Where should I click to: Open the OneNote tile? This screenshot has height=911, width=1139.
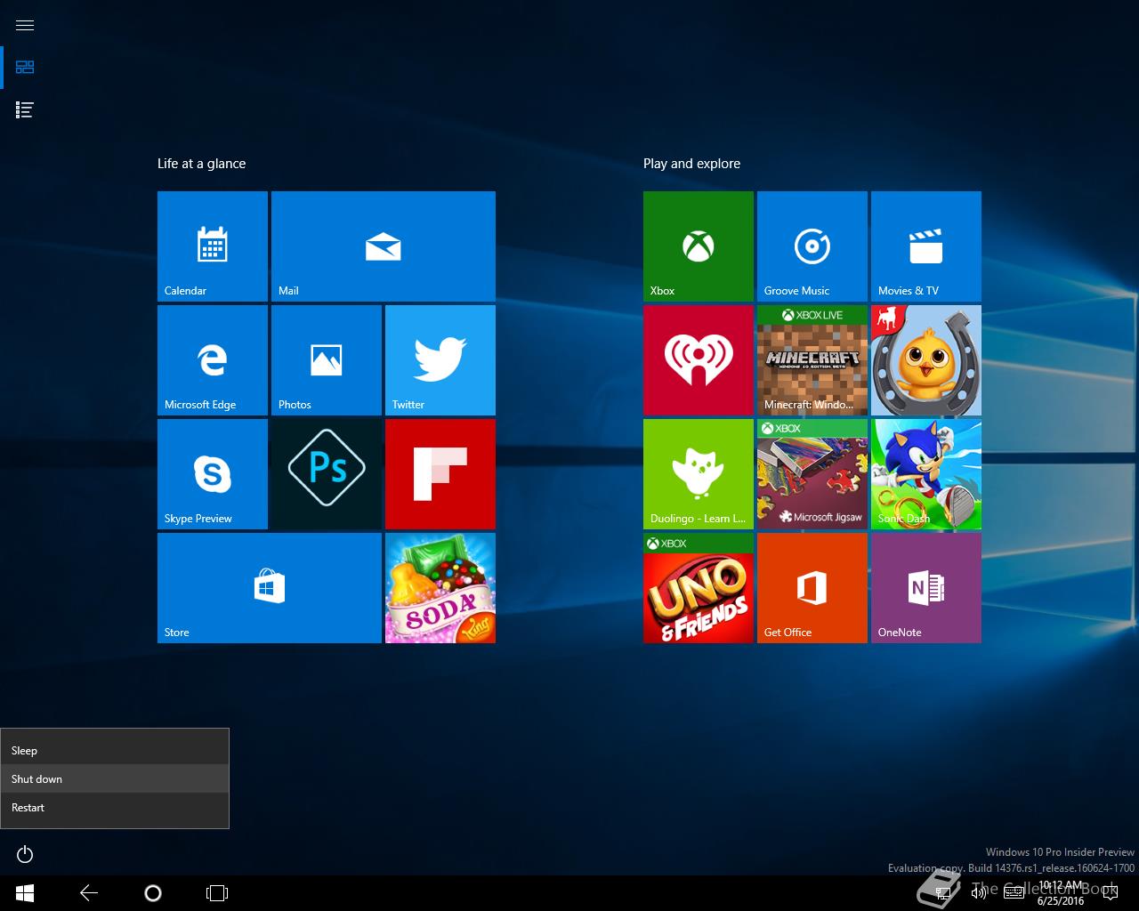coord(926,588)
